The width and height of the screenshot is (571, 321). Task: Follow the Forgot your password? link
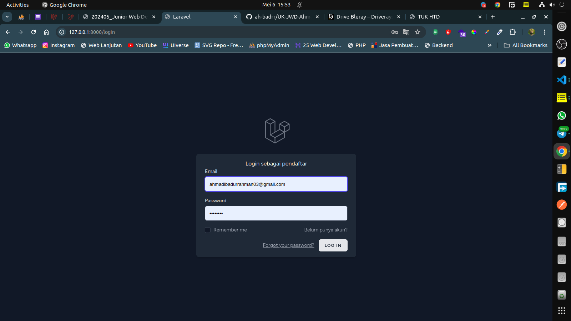[x=288, y=245]
